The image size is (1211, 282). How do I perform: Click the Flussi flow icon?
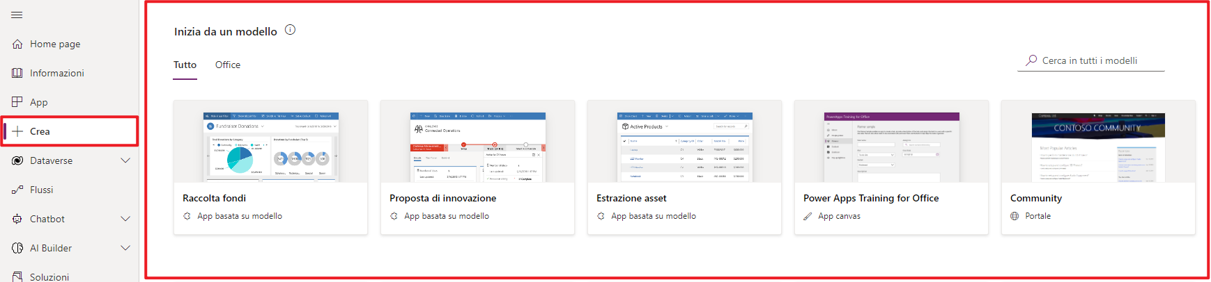coord(17,190)
